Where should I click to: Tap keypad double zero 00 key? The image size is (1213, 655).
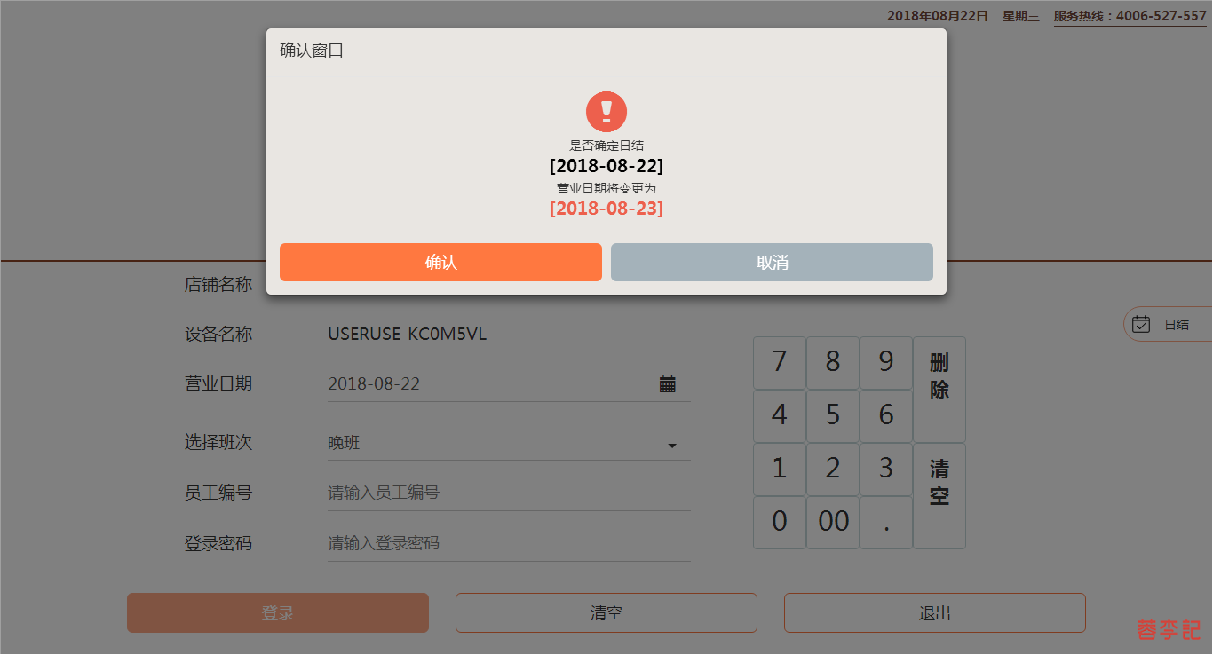[x=833, y=522]
